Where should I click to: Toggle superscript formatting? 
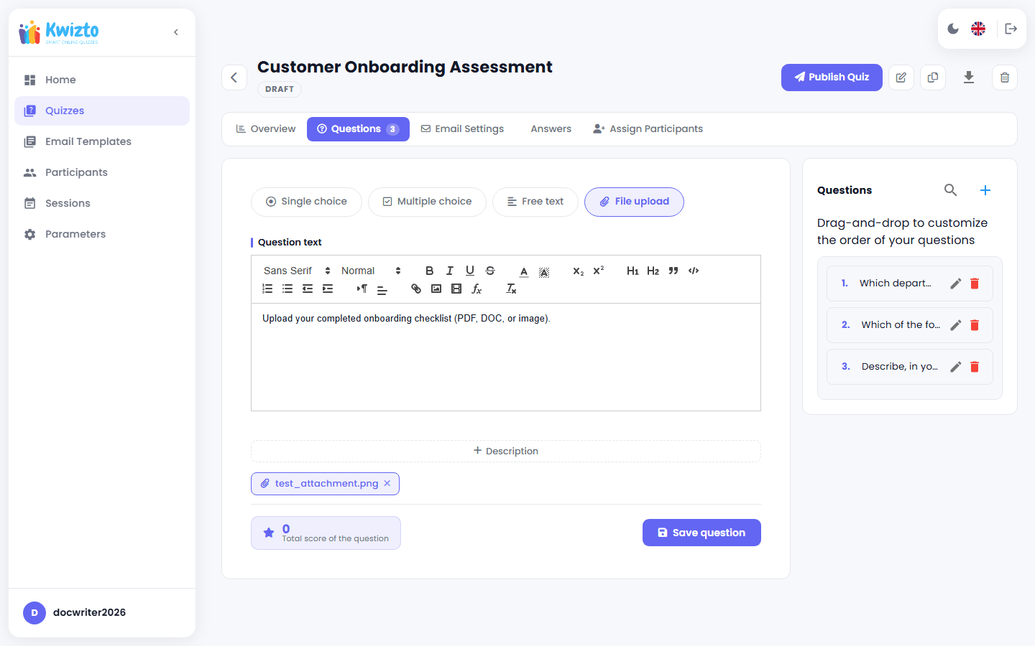(599, 271)
